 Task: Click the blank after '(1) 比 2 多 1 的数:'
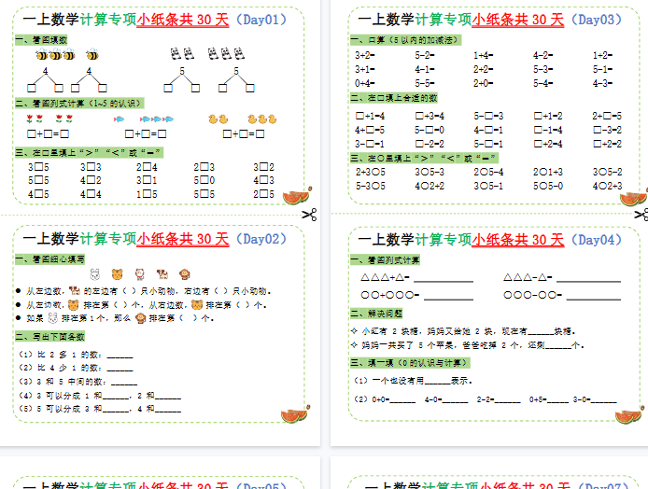(x=120, y=356)
